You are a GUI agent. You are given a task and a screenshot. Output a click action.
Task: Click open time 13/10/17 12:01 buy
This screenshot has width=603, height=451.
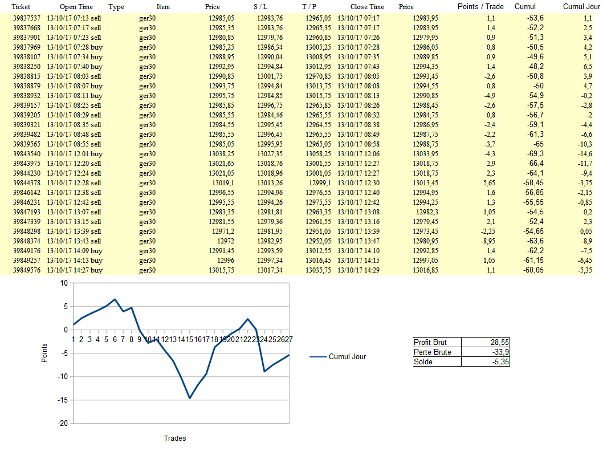[75, 153]
